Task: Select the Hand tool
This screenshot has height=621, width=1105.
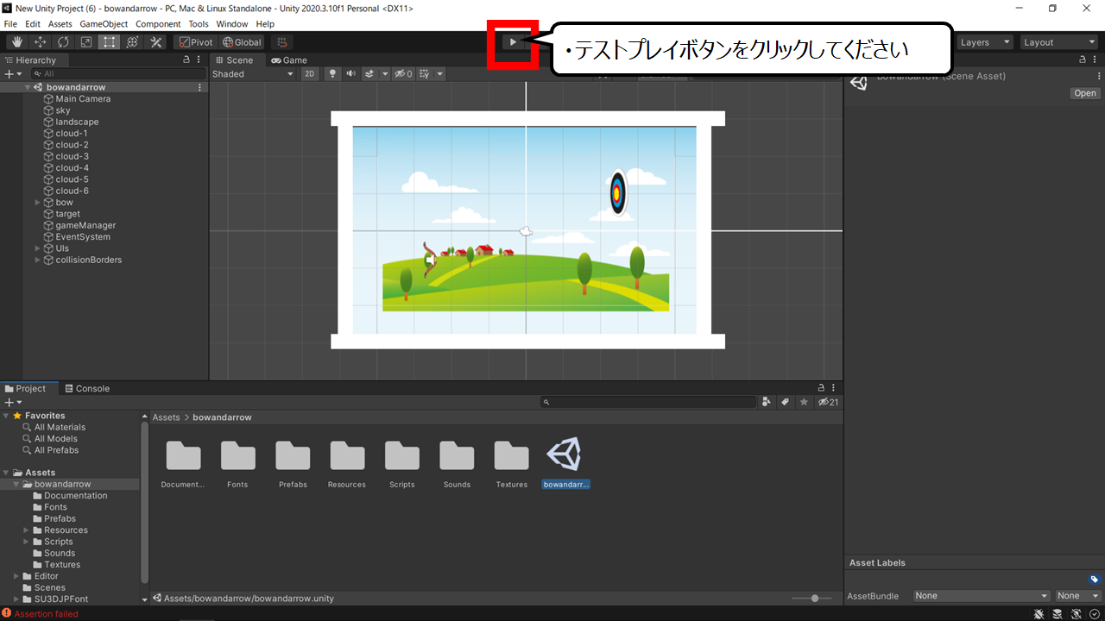Action: pyautogui.click(x=16, y=42)
